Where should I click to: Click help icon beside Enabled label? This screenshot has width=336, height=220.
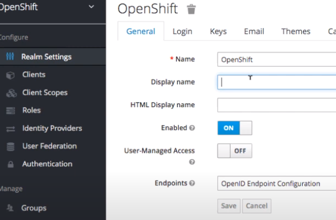pos(192,128)
